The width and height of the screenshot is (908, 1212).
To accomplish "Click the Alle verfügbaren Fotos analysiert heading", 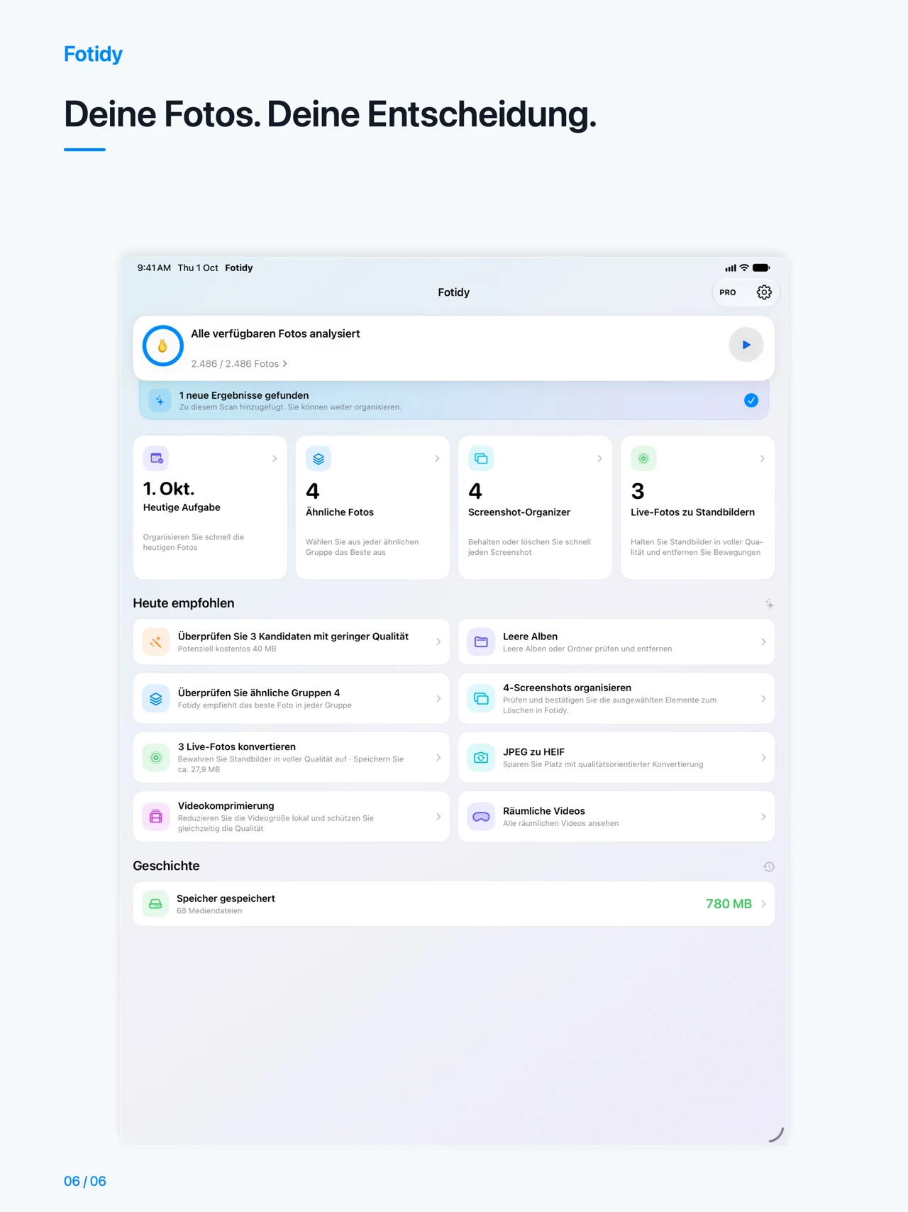I will pyautogui.click(x=275, y=334).
